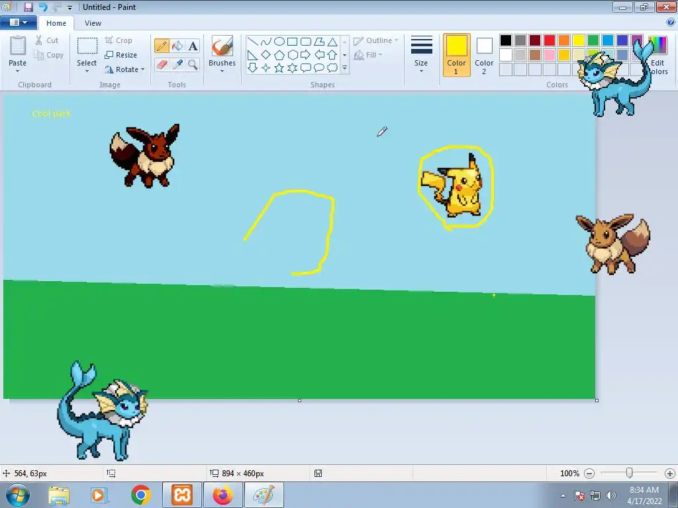Image resolution: width=678 pixels, height=508 pixels.
Task: Choose the Rounded rectangular callout shape
Action: click(306, 68)
